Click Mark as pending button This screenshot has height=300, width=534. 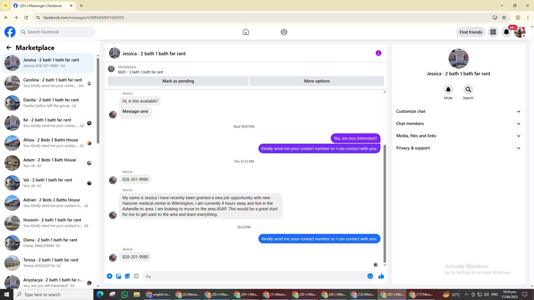point(178,81)
